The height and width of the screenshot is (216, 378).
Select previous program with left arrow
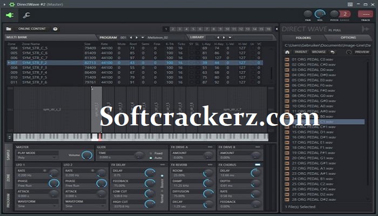pos(131,37)
